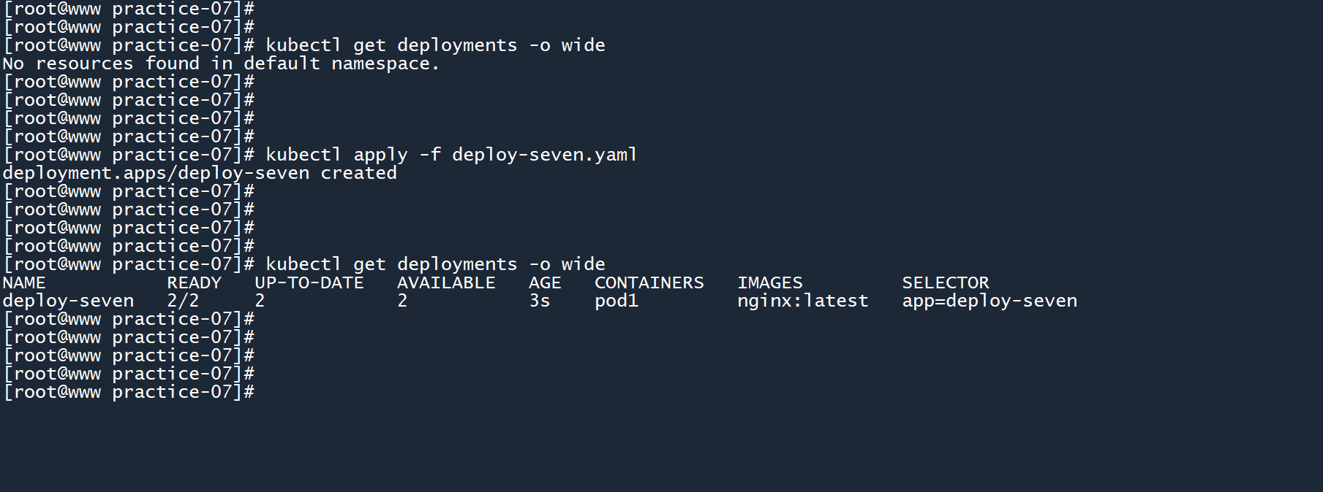Click the SELECTOR column header
The width and height of the screenshot is (1323, 492).
[945, 282]
